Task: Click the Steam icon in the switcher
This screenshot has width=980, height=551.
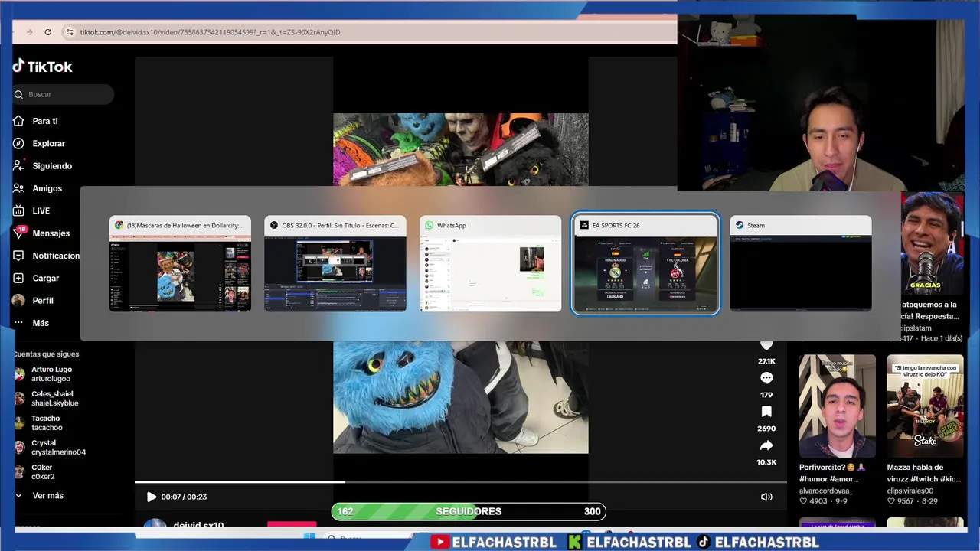Action: point(740,225)
